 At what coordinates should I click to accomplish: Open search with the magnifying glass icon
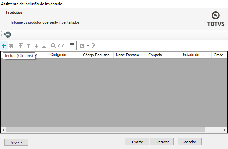point(53,46)
